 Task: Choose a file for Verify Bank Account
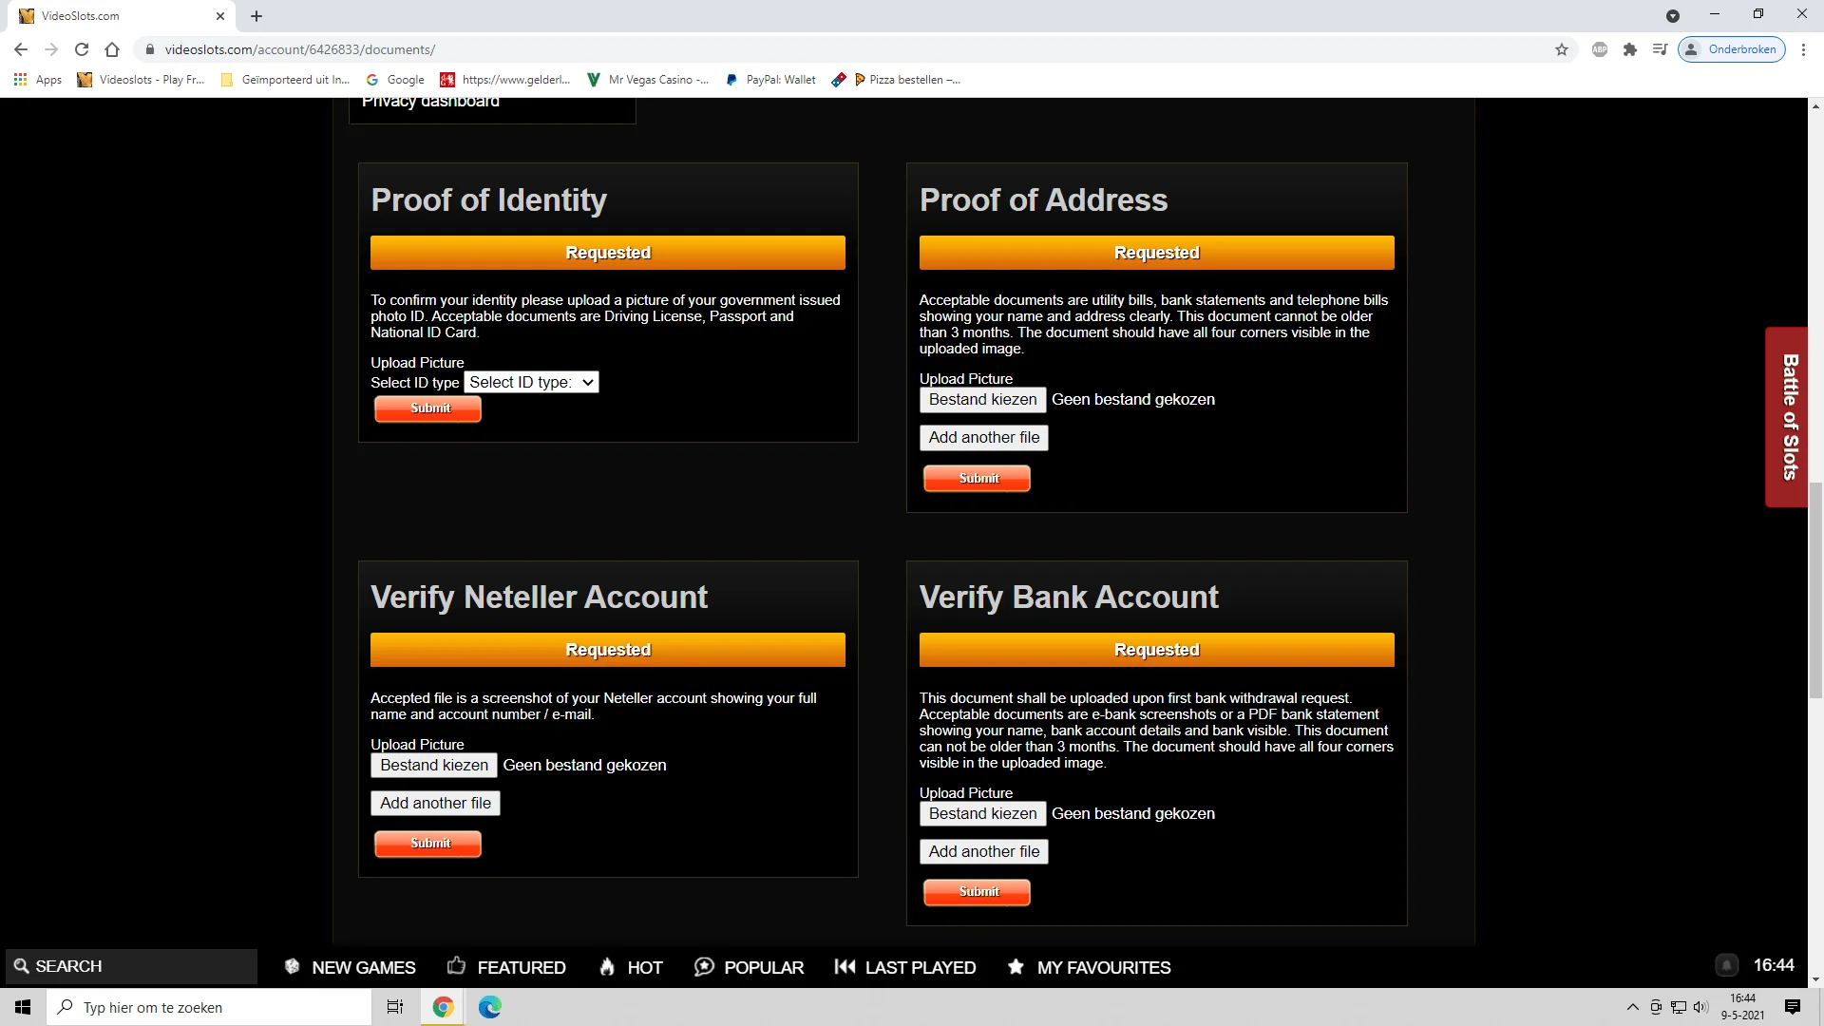(982, 814)
